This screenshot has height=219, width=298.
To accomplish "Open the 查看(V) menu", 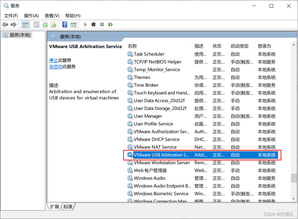I will click(x=52, y=16).
